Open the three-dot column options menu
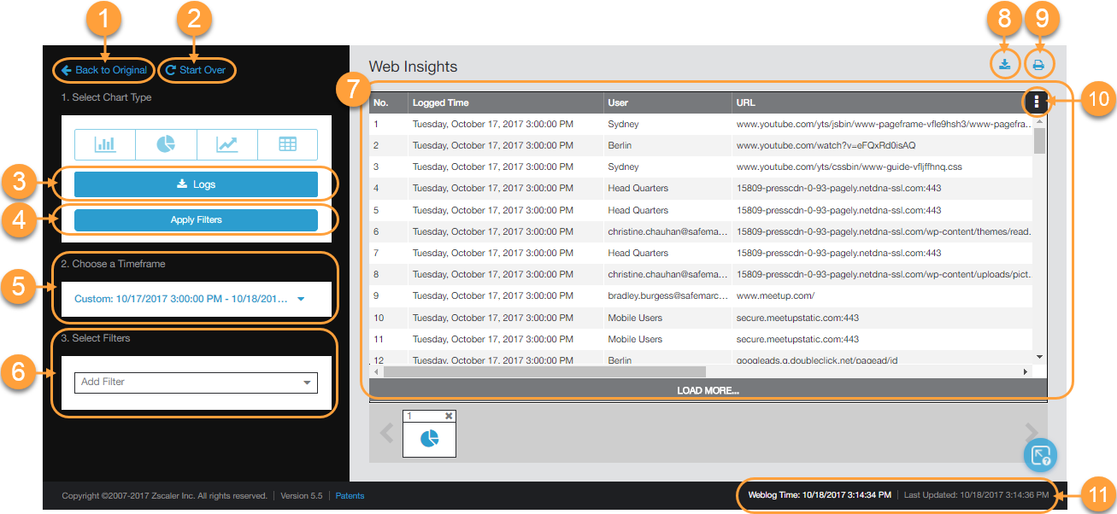 coord(1036,102)
